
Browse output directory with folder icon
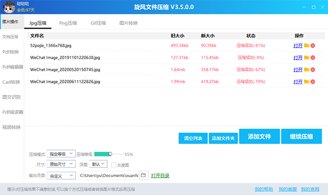point(144,175)
